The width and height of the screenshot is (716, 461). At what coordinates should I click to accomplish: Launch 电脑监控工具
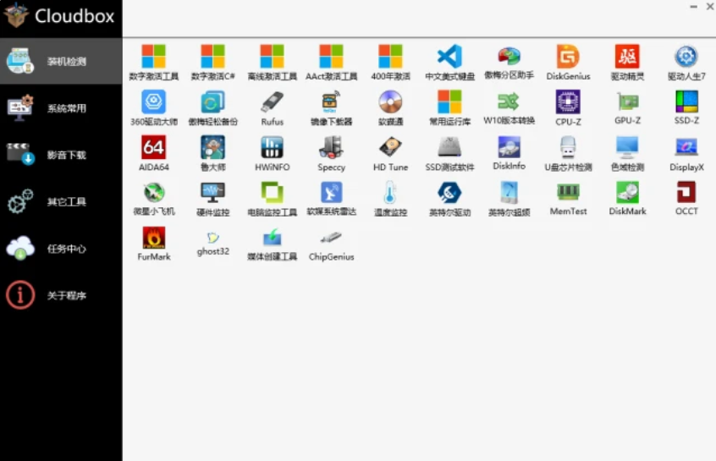pyautogui.click(x=273, y=199)
